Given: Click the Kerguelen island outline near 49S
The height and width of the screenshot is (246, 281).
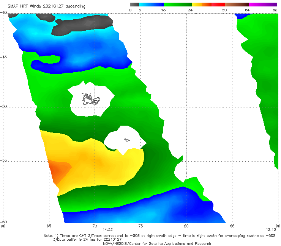Looking at the screenshot, I should [91, 99].
